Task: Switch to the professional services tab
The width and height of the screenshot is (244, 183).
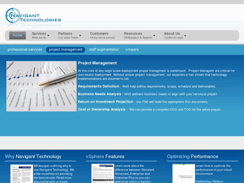Action: (x=25, y=49)
